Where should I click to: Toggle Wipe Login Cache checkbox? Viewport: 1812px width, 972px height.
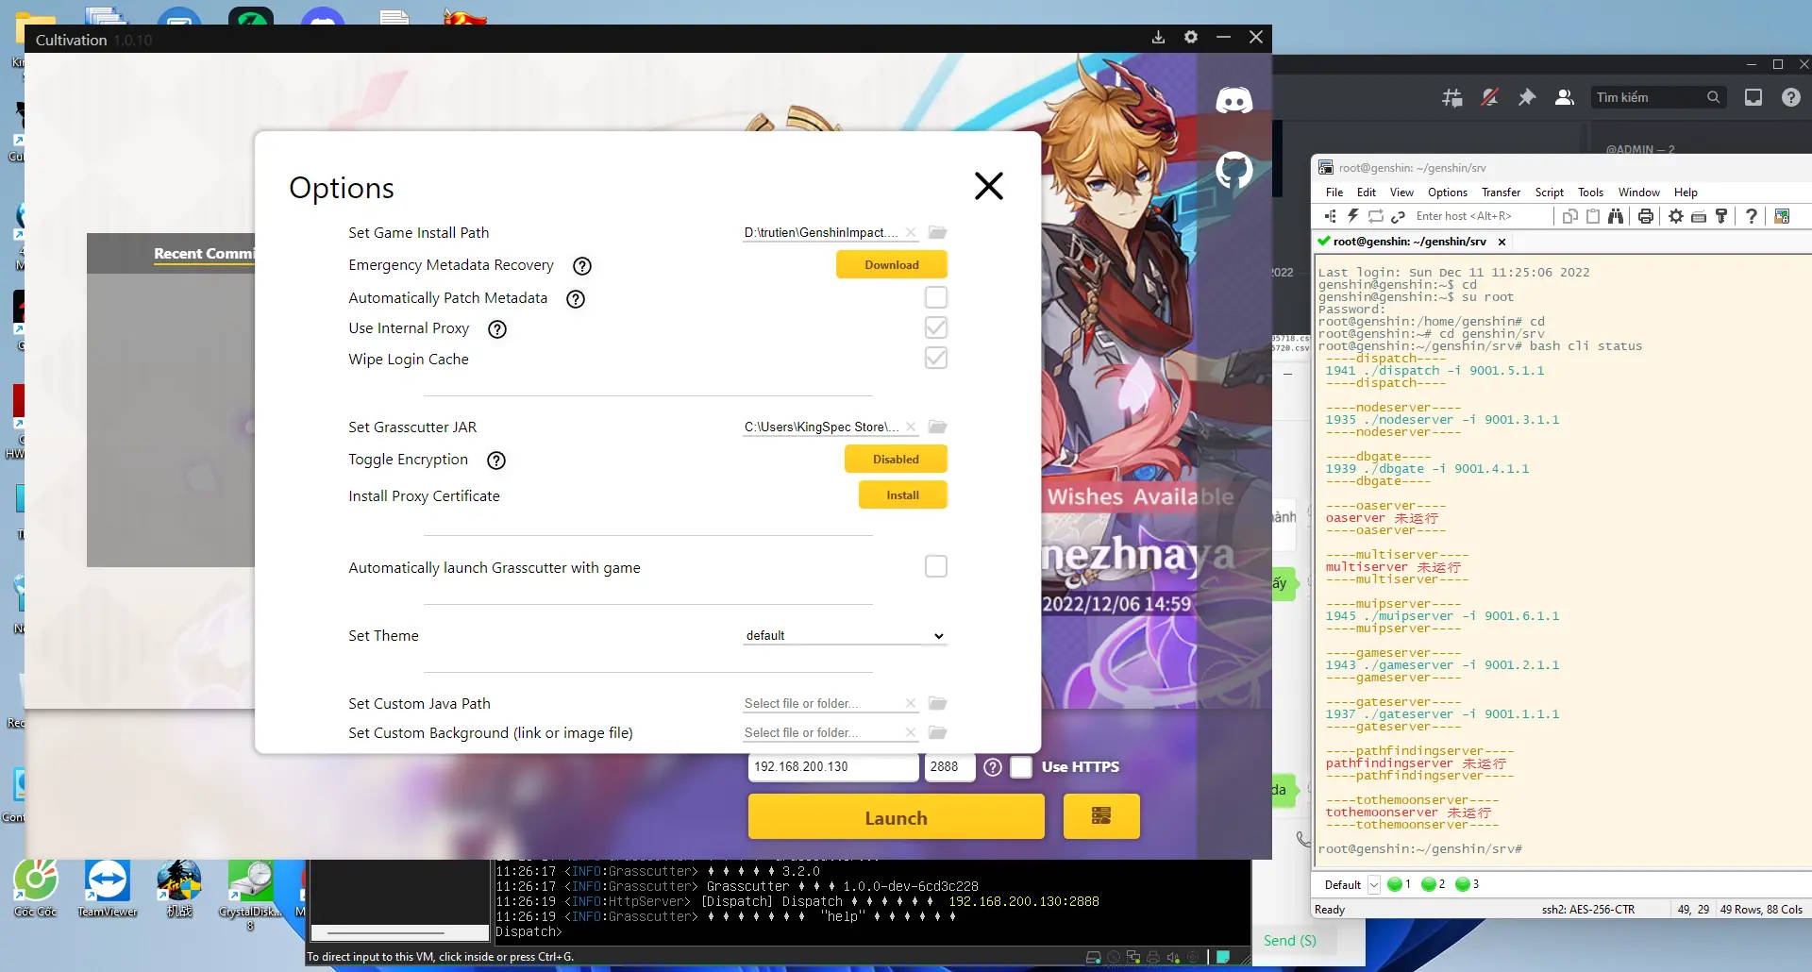coord(936,358)
